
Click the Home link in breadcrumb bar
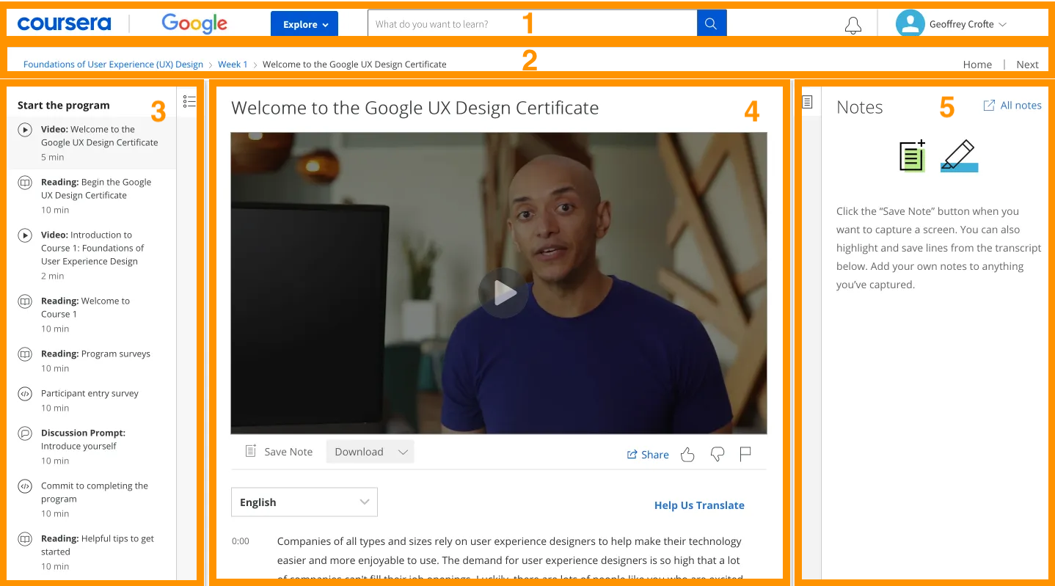(977, 65)
